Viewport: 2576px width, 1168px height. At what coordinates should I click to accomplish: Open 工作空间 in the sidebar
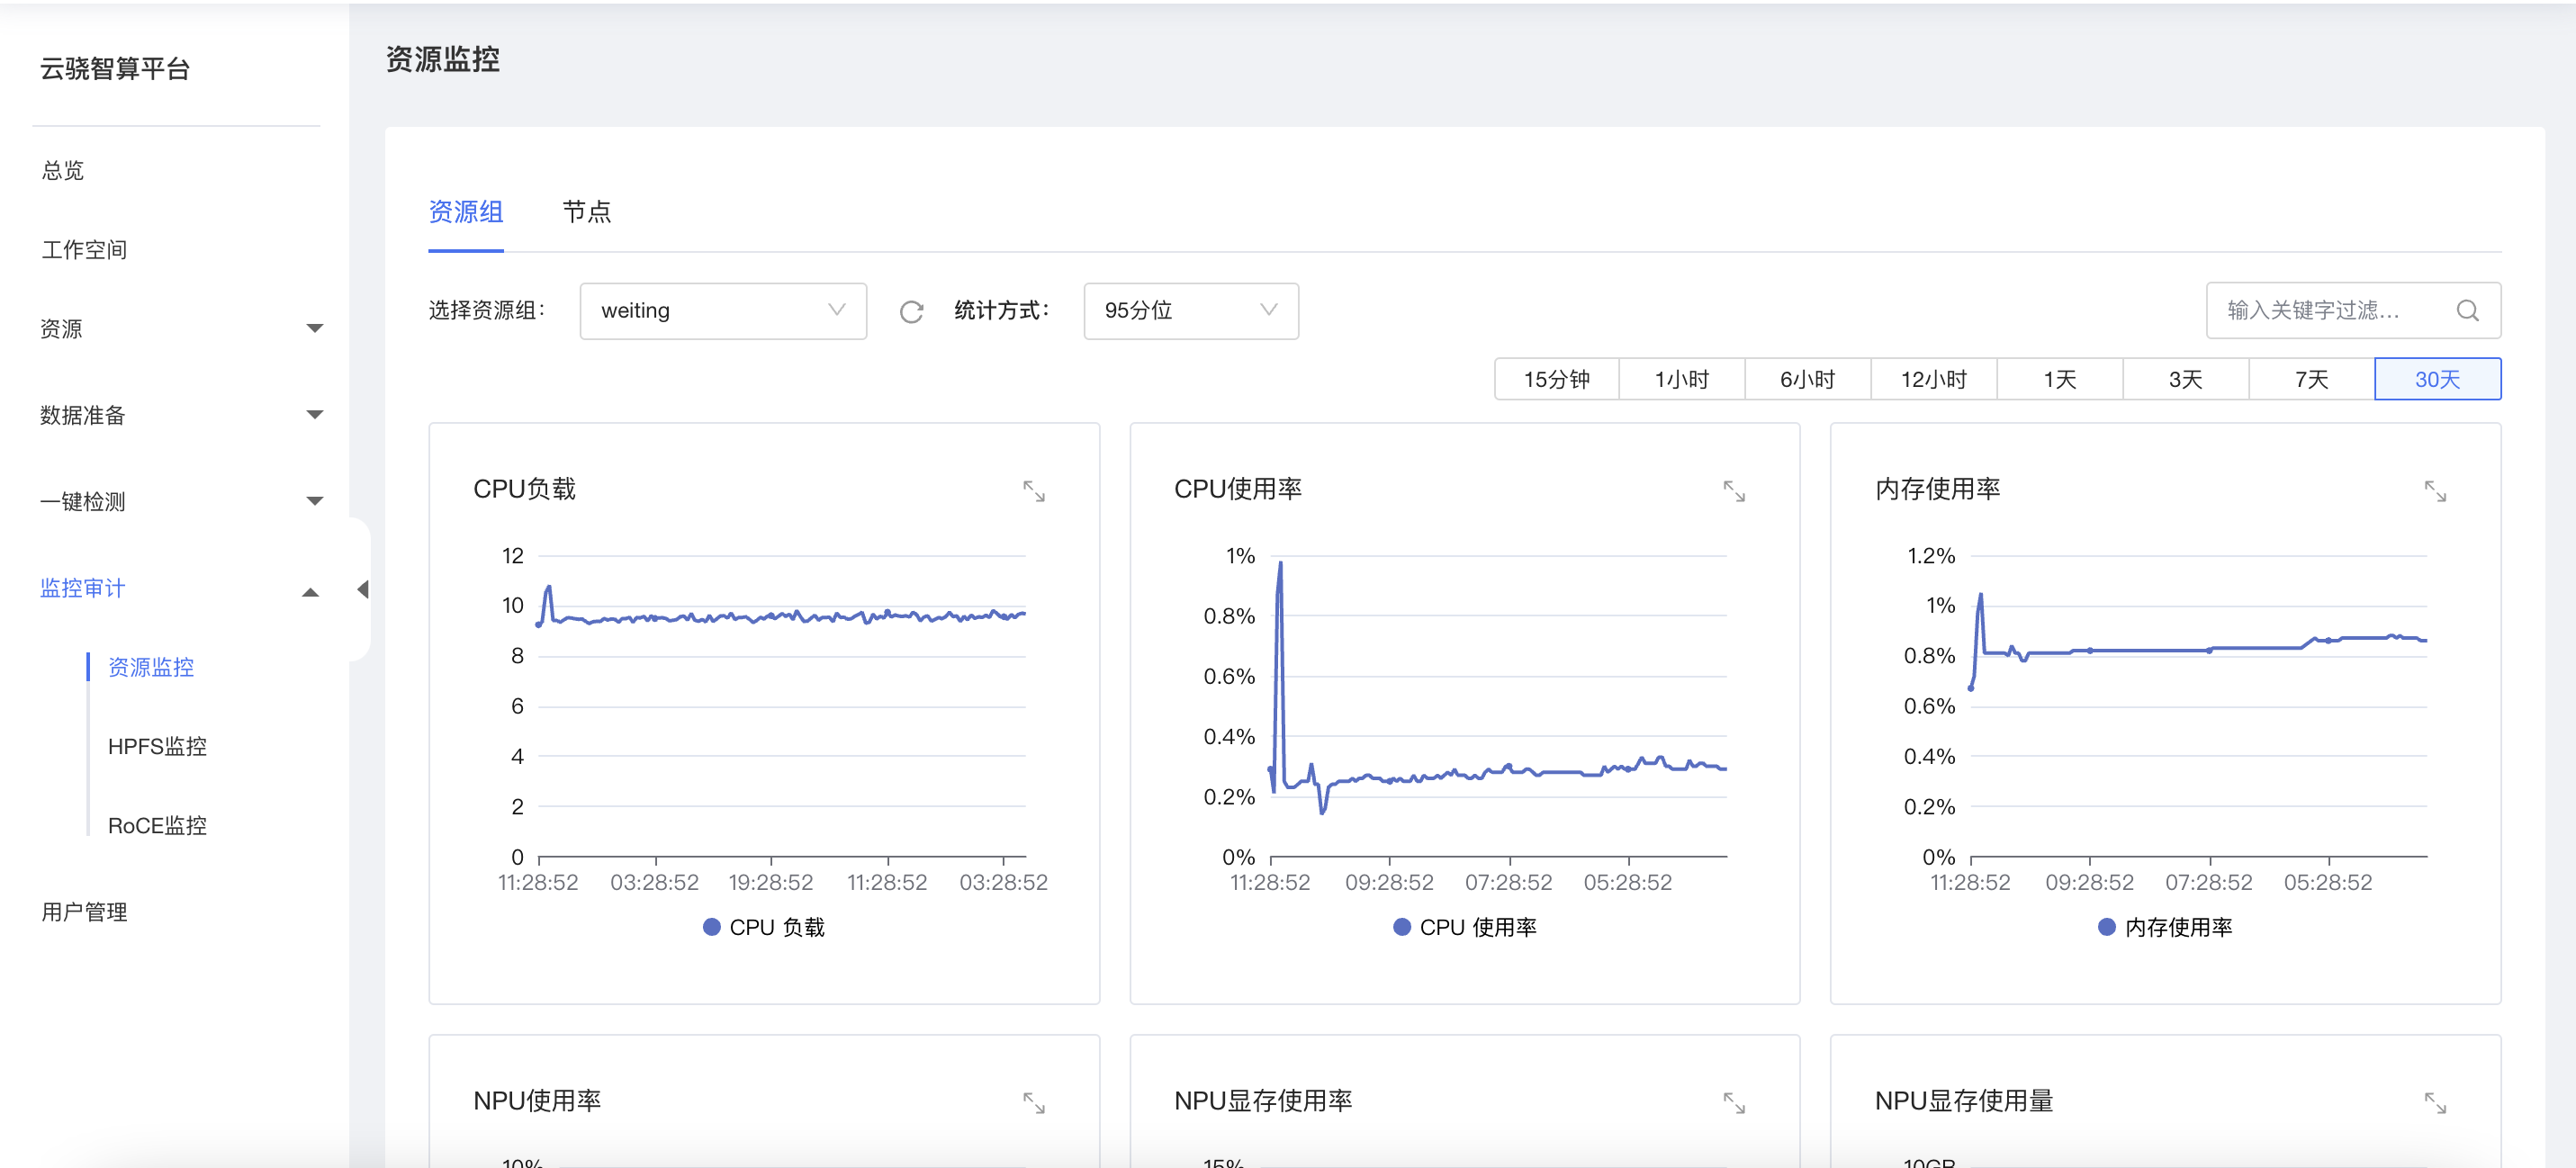click(x=84, y=250)
